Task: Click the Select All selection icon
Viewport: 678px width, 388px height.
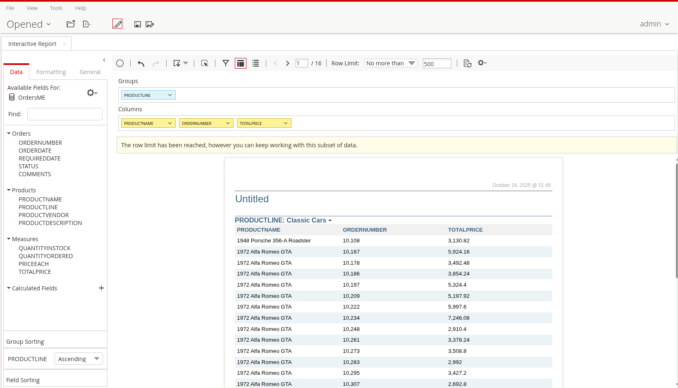Action: (205, 63)
